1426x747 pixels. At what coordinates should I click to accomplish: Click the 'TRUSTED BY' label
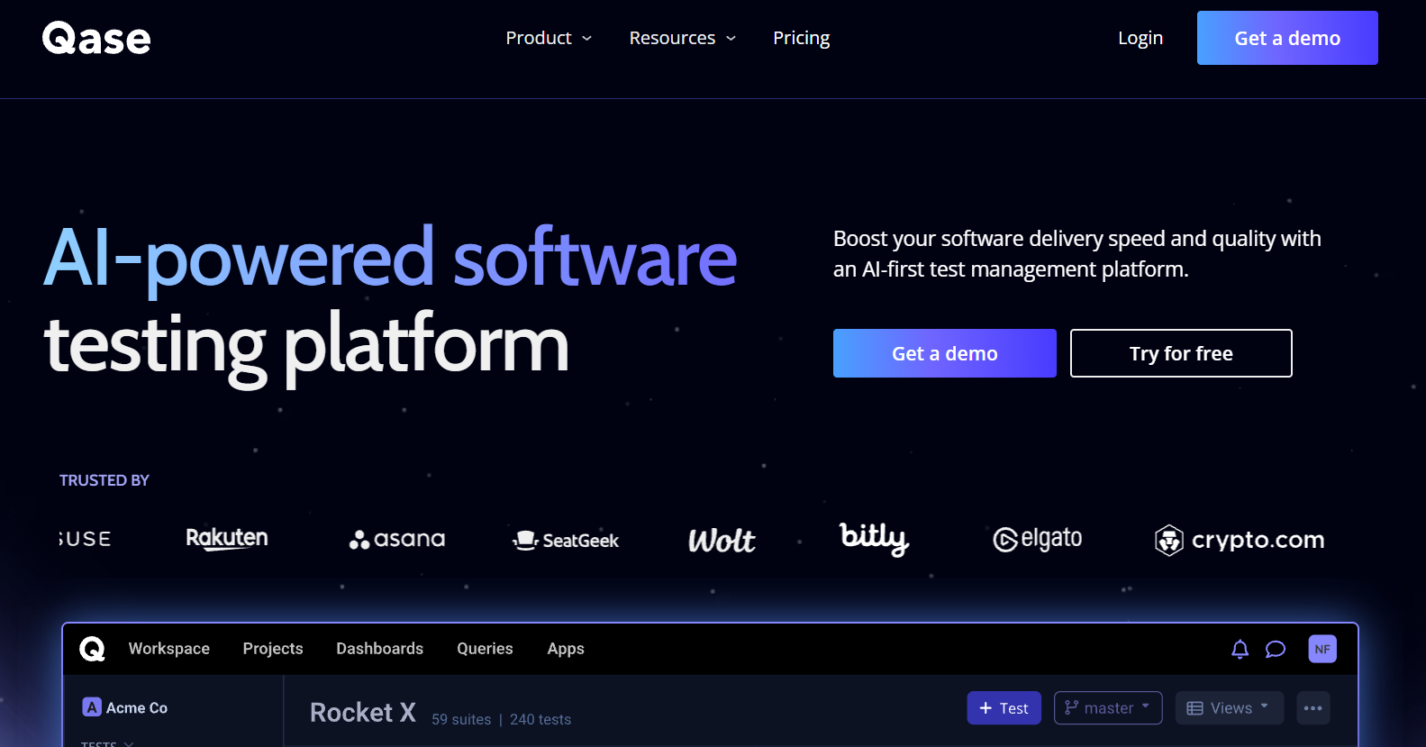[x=104, y=480]
